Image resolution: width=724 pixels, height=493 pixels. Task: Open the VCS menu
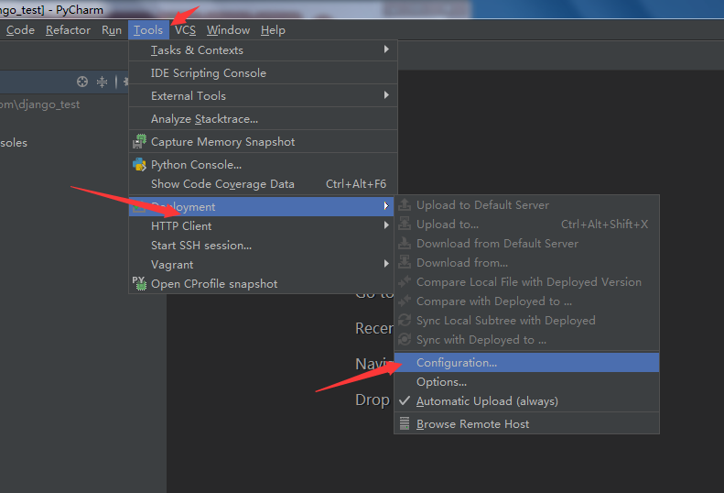[185, 30]
